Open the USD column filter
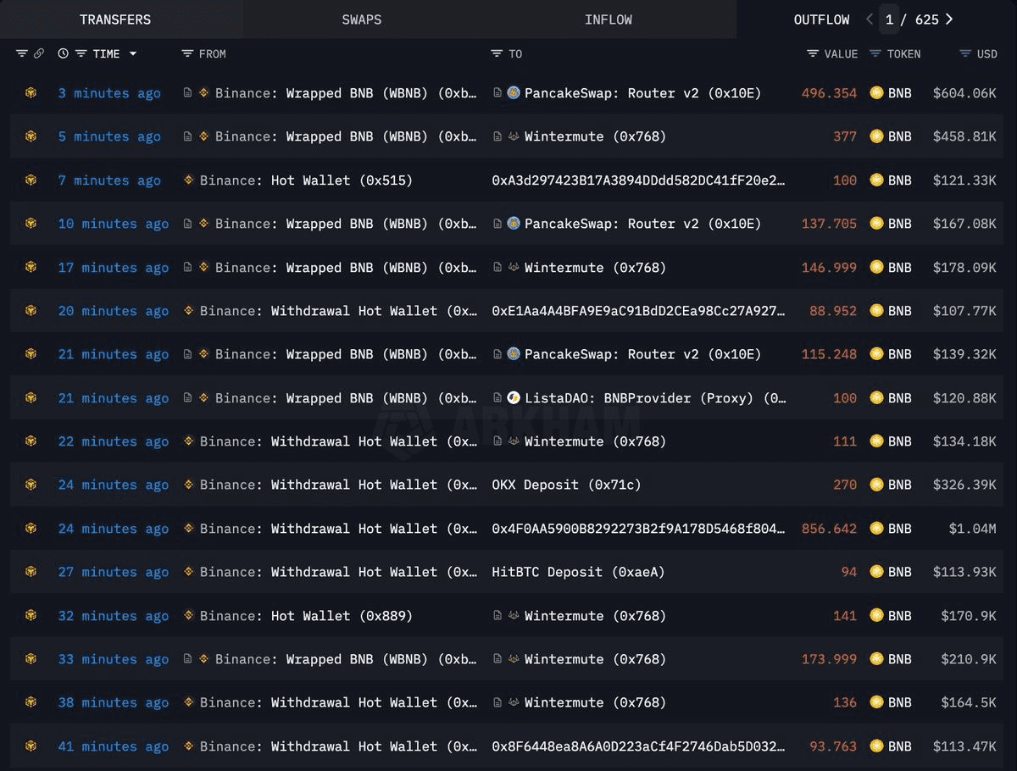The image size is (1017, 771). 964,53
